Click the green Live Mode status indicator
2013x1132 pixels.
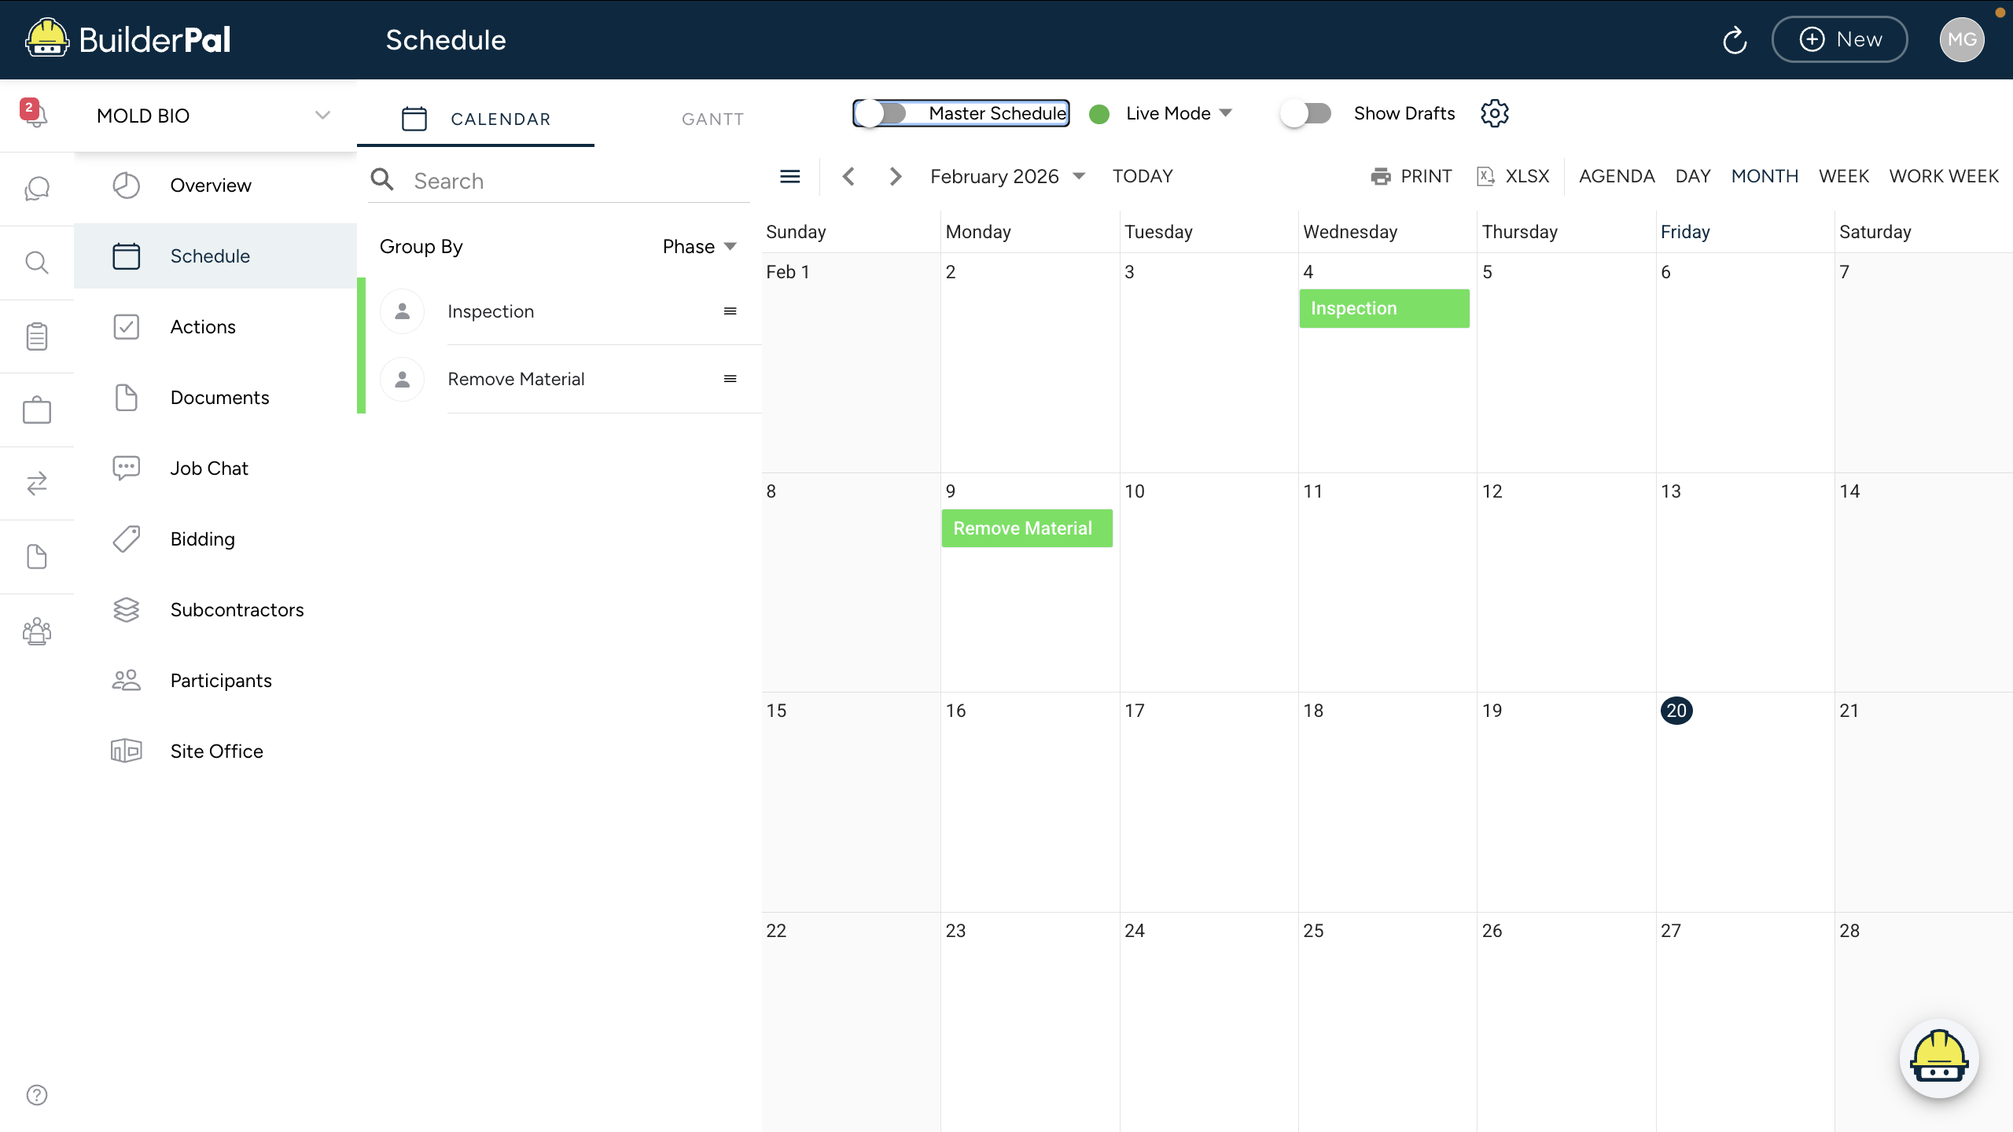coord(1099,114)
